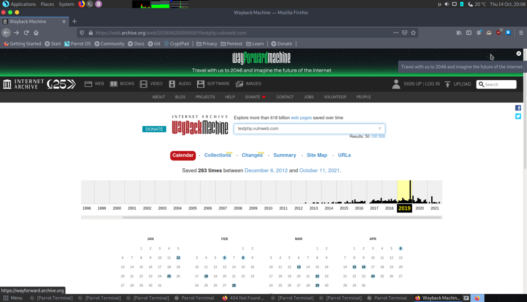Select the Calendar tab
This screenshot has height=302, width=527.
(183, 155)
